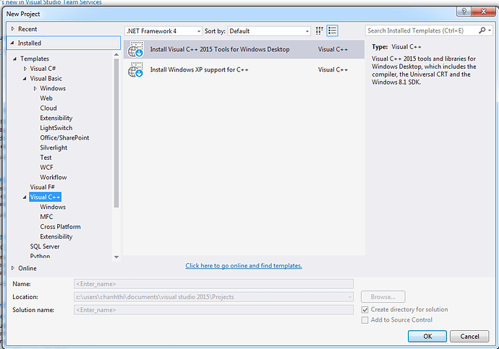Screen dimensions: 499x349
Task: Switch to small icons view
Action: [x=319, y=31]
